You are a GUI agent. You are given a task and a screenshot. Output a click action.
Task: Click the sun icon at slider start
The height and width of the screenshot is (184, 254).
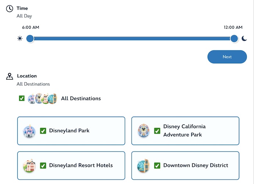click(20, 38)
